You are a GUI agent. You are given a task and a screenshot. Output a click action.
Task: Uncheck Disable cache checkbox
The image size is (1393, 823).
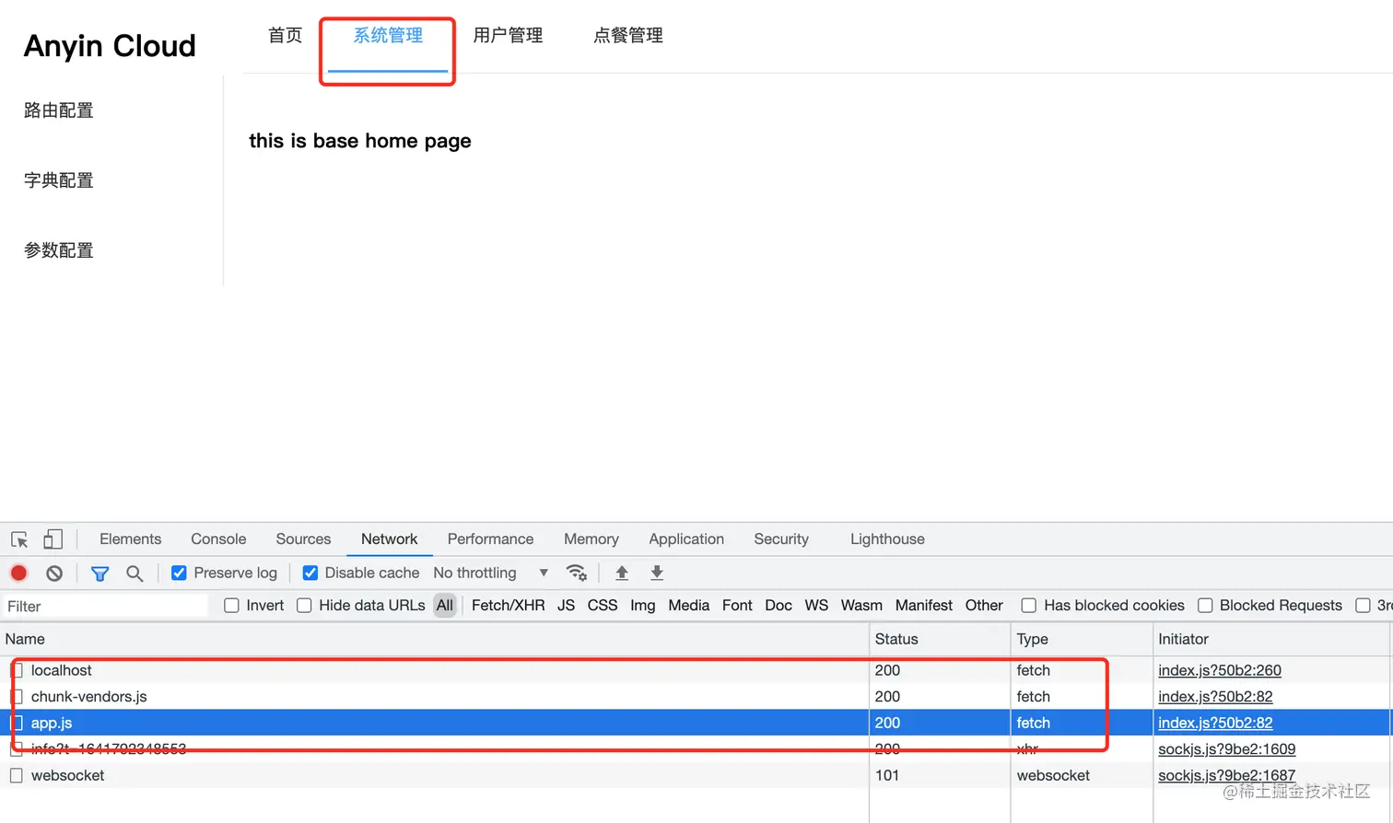(x=310, y=573)
